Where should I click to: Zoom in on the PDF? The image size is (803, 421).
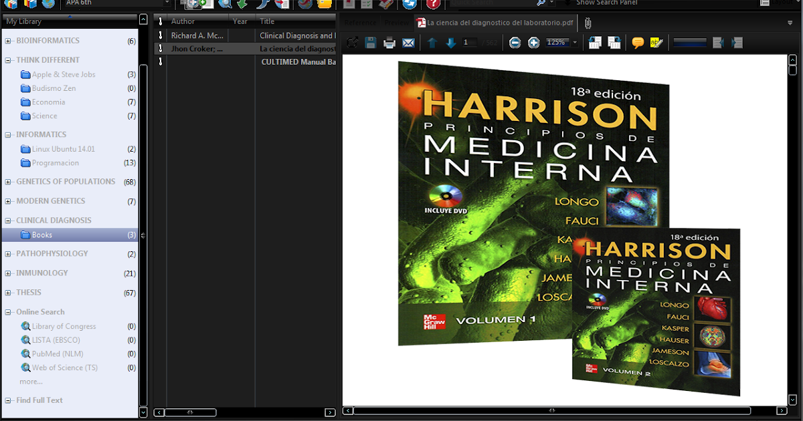click(533, 43)
